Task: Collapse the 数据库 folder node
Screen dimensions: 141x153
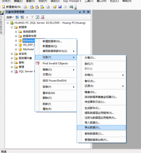Action: point(12,27)
